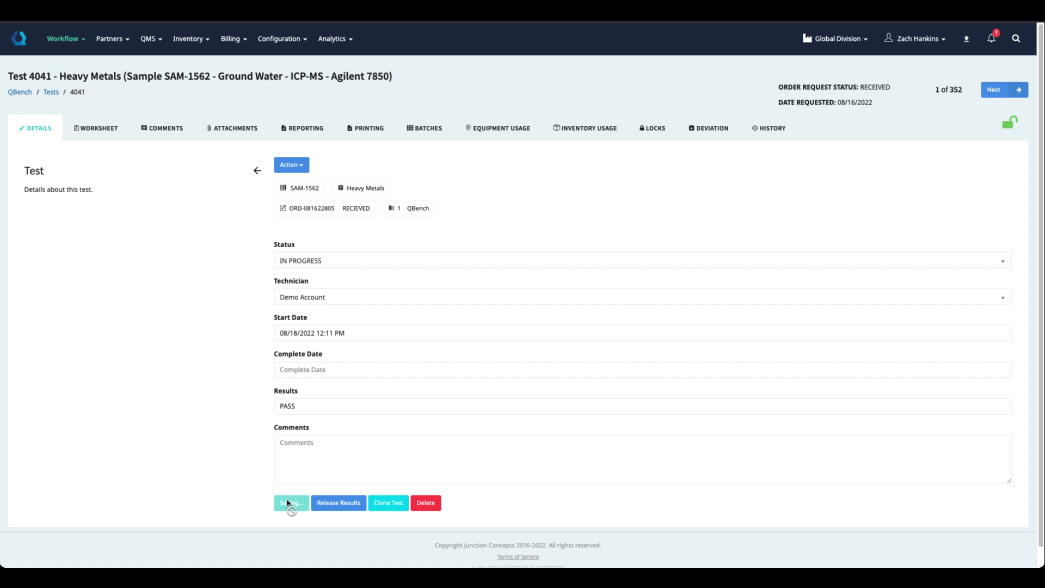Click the search magnifier icon
This screenshot has height=588, width=1045.
click(1016, 38)
